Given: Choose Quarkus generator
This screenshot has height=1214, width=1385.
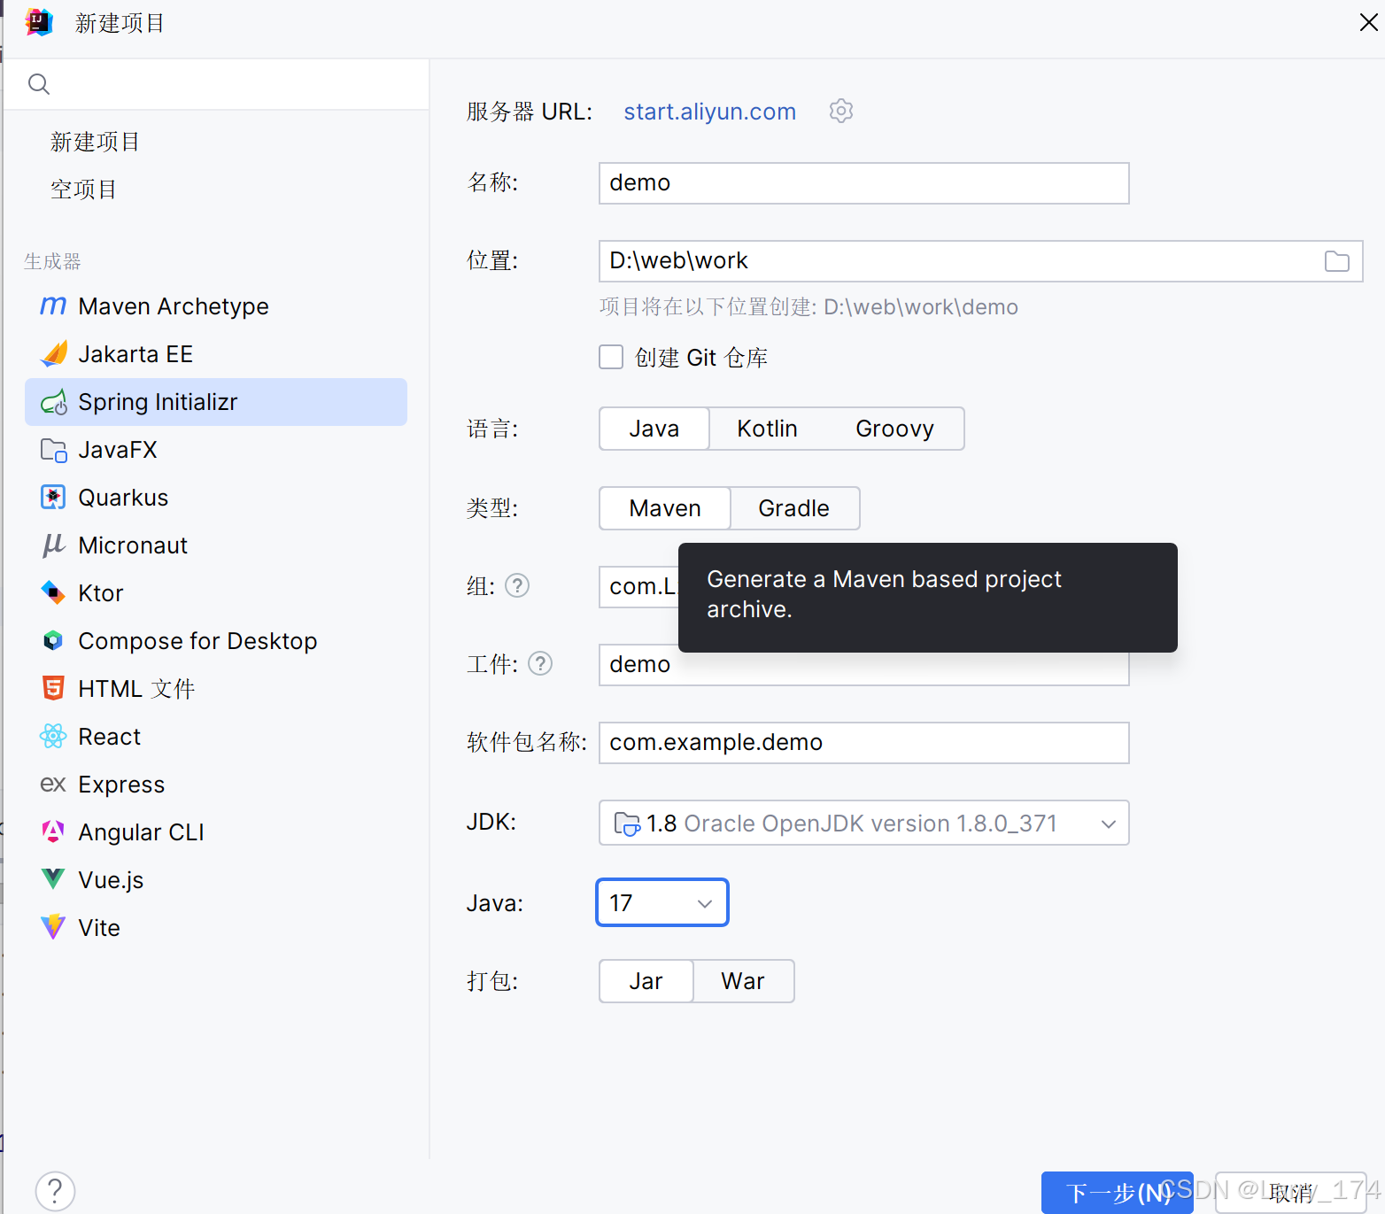Looking at the screenshot, I should pos(216,498).
